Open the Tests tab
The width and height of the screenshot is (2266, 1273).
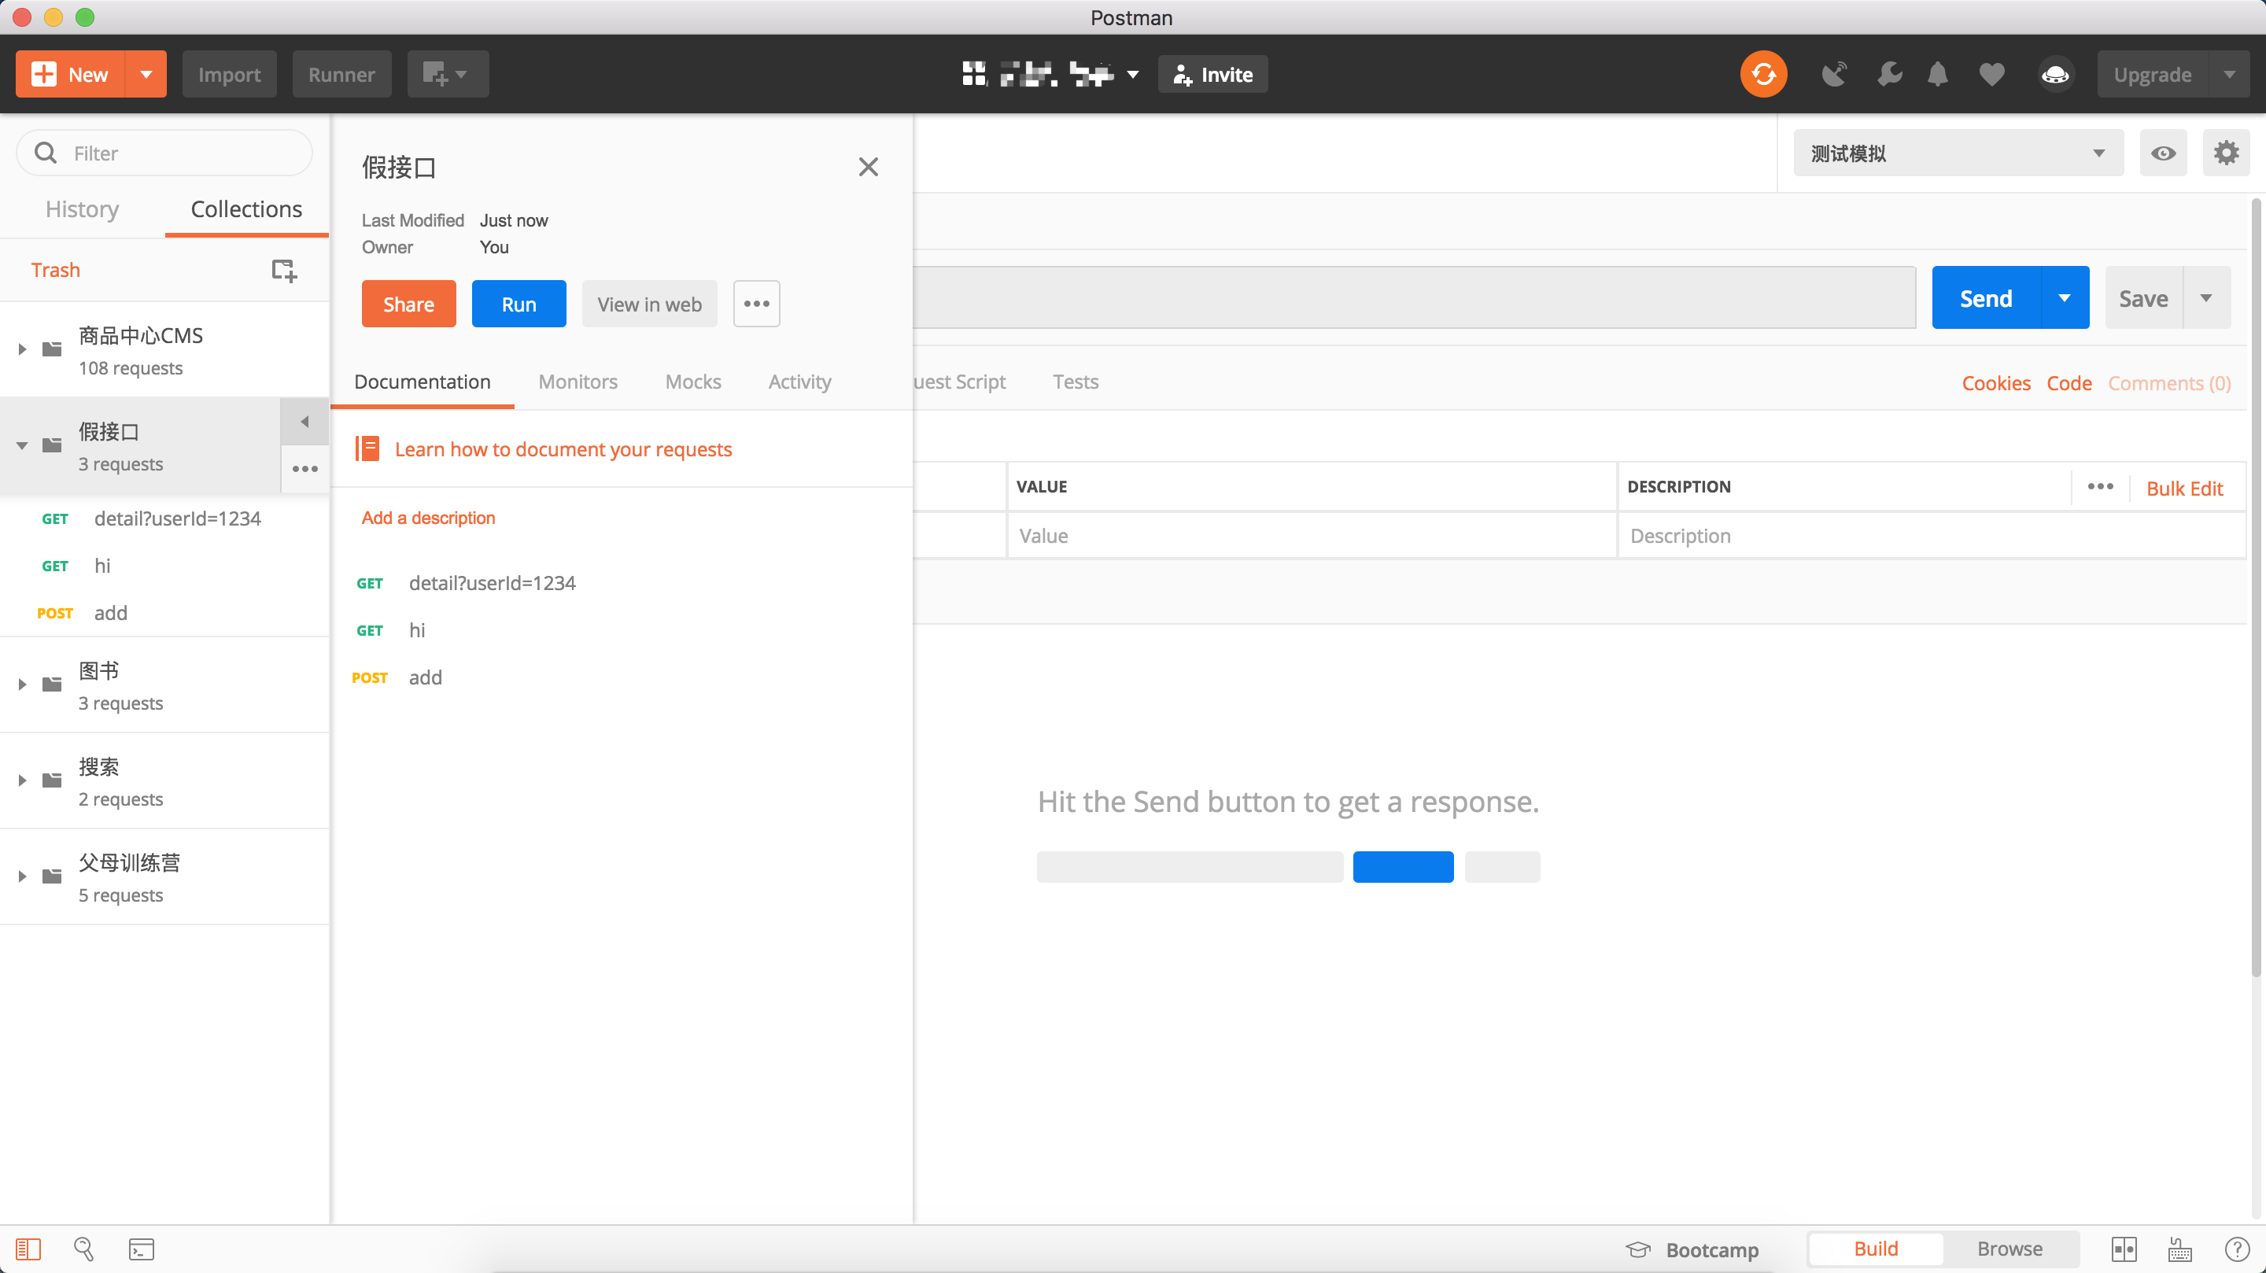tap(1075, 382)
